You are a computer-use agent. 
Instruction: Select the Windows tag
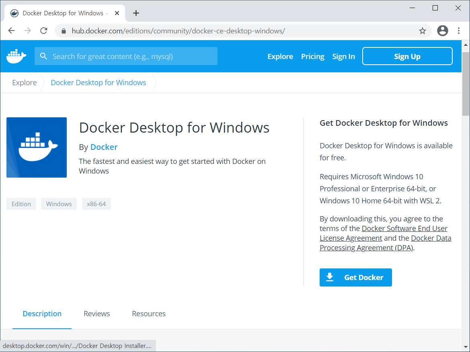tap(59, 204)
